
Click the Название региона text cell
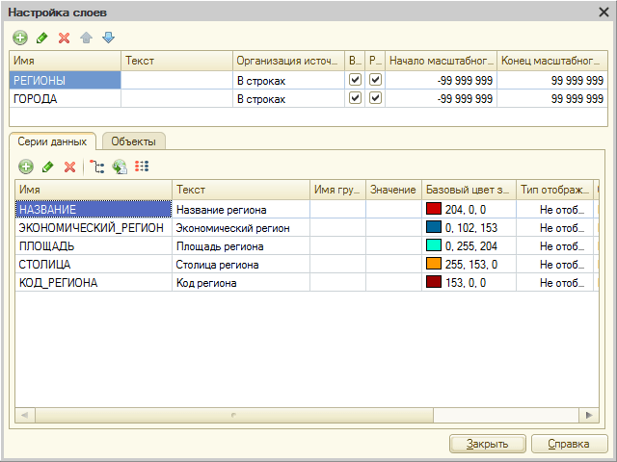click(x=241, y=210)
